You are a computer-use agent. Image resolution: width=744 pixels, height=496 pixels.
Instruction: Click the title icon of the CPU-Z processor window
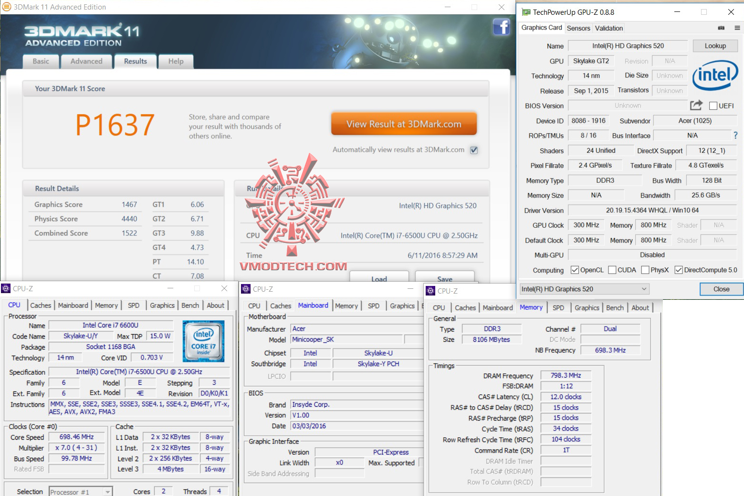click(6, 288)
